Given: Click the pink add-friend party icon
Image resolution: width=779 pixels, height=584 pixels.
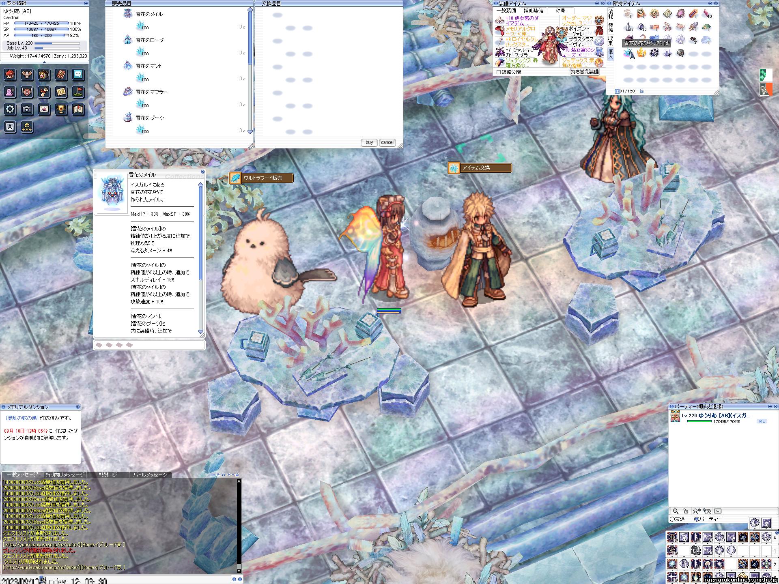Looking at the screenshot, I should click(x=10, y=92).
